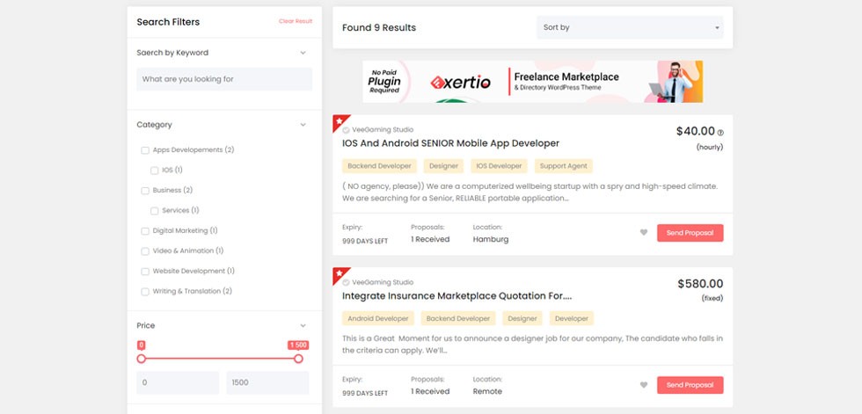Viewport: 862px width, 414px height.
Task: Favorite the IOS And Android job with heart icon
Action: click(644, 233)
